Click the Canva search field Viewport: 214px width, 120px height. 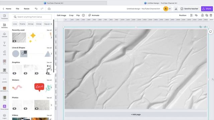click(x=32, y=17)
